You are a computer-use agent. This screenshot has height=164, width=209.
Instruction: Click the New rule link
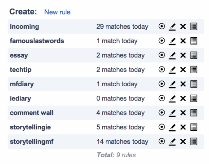(x=57, y=12)
